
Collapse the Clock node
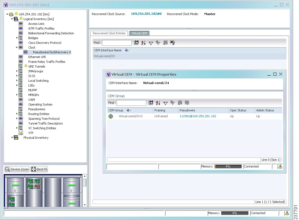[x=17, y=47]
